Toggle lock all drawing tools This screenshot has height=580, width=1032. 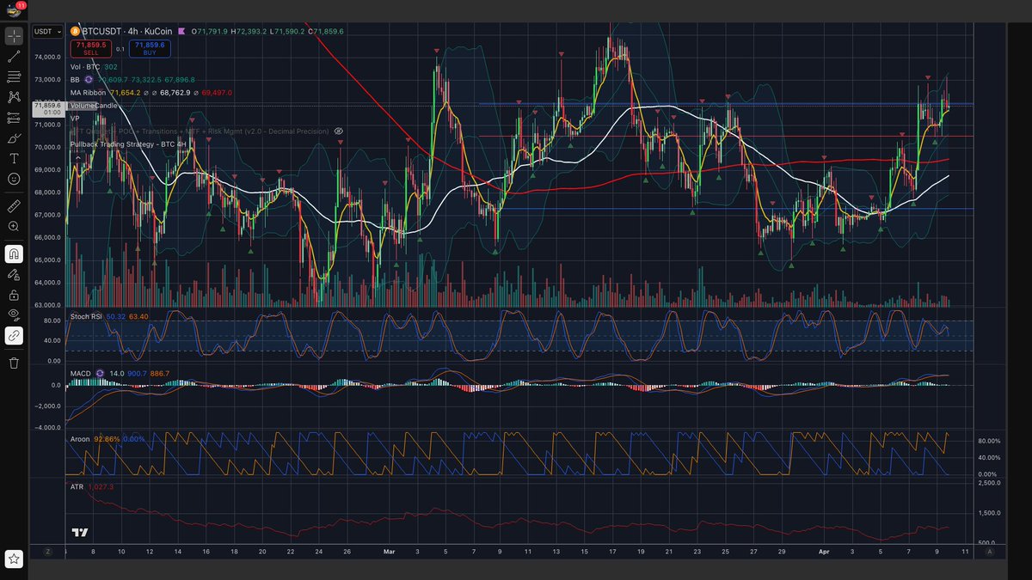[14, 295]
